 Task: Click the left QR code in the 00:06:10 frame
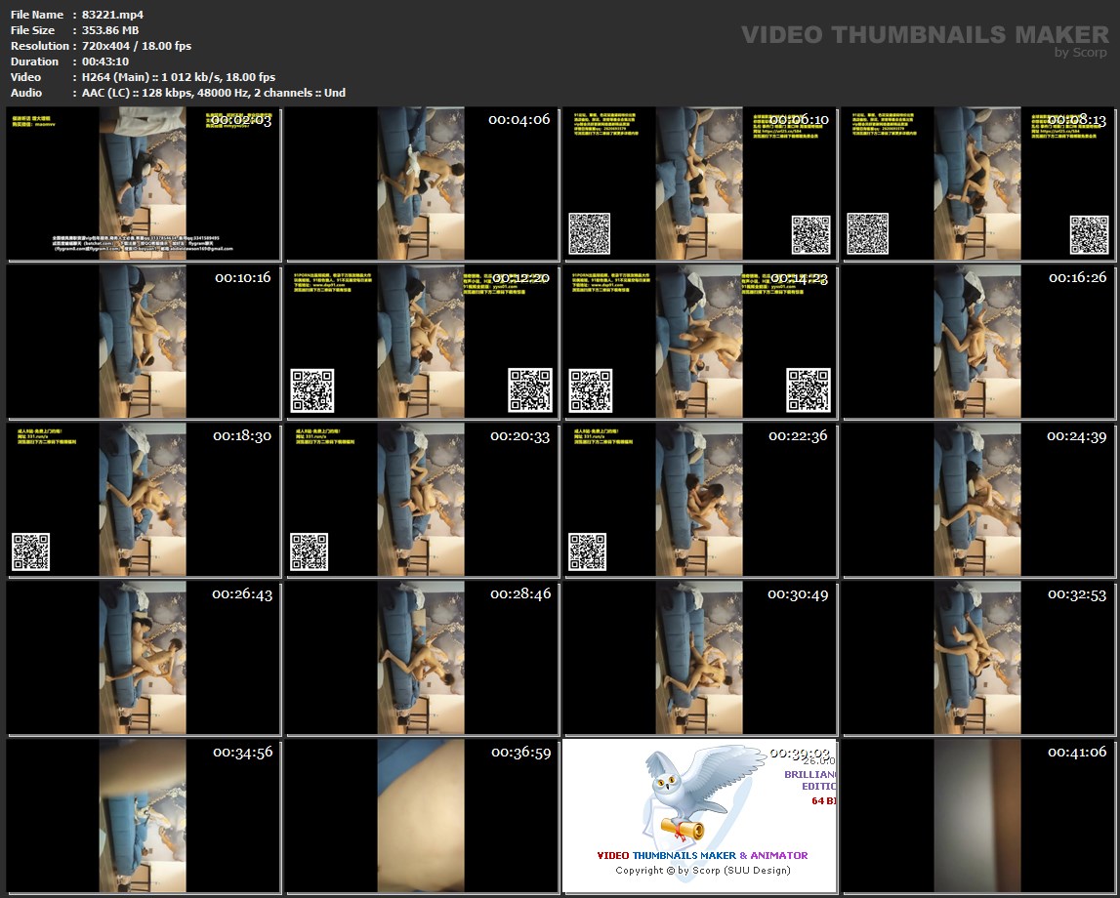tap(589, 234)
